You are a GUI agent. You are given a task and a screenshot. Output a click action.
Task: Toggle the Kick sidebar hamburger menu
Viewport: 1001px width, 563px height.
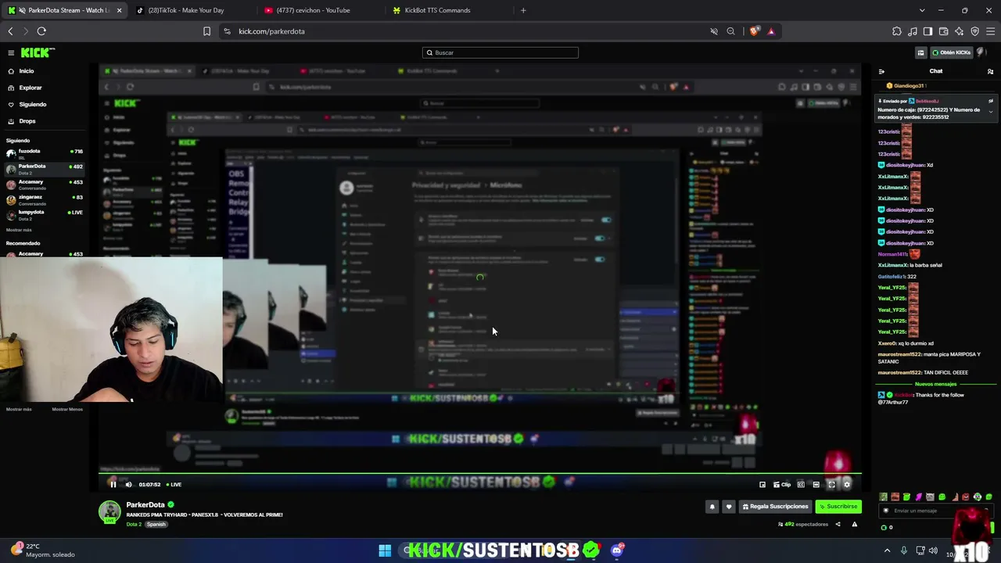[11, 52]
